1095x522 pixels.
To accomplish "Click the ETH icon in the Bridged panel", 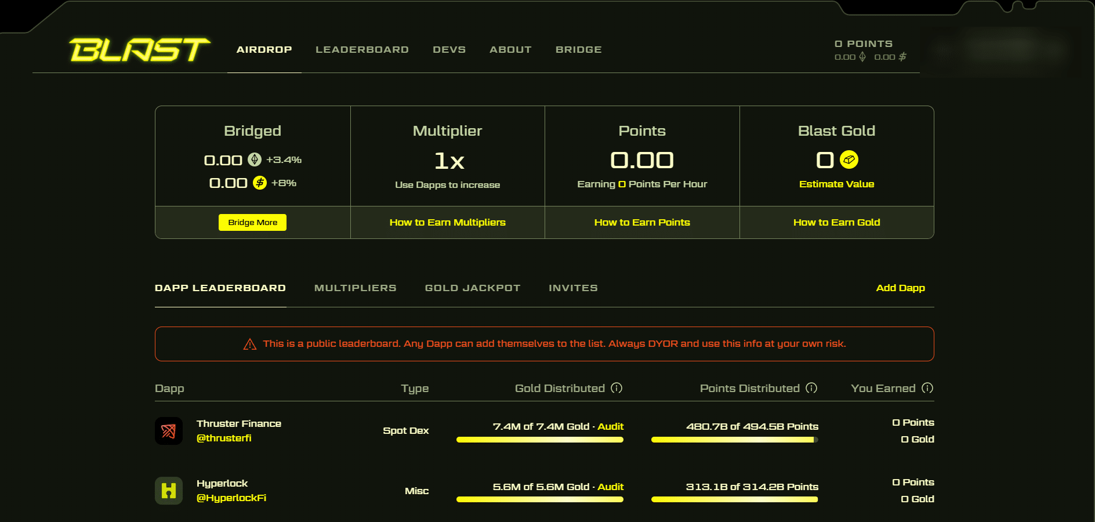I will [x=254, y=159].
